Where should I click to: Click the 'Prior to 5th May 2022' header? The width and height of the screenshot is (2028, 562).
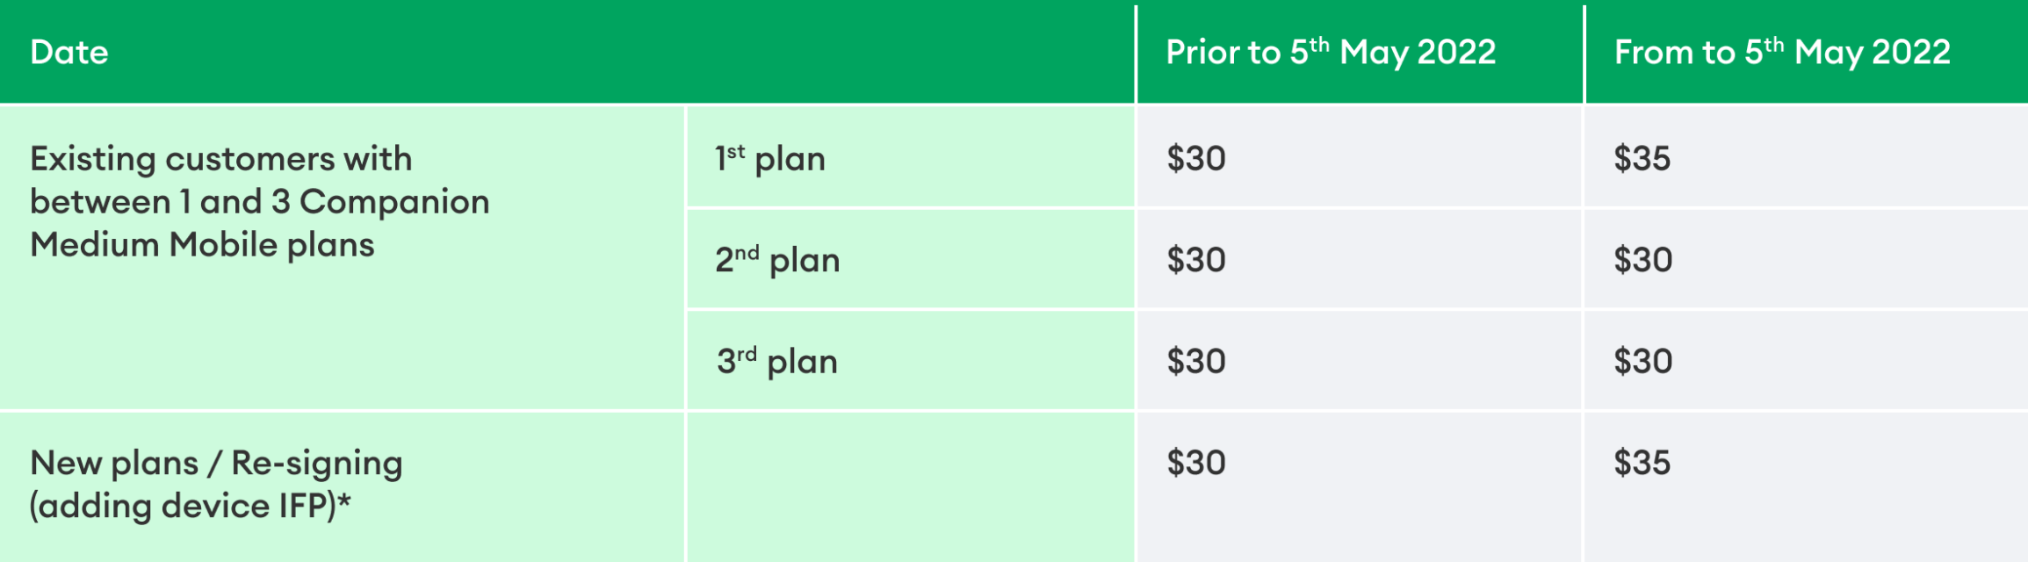tap(1330, 53)
